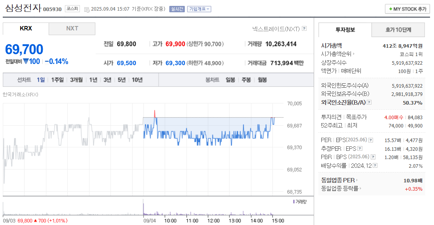This screenshot has height=225, width=434.
Task: Open the PER EPS(2025.06) help icon
Action: [x=371, y=140]
